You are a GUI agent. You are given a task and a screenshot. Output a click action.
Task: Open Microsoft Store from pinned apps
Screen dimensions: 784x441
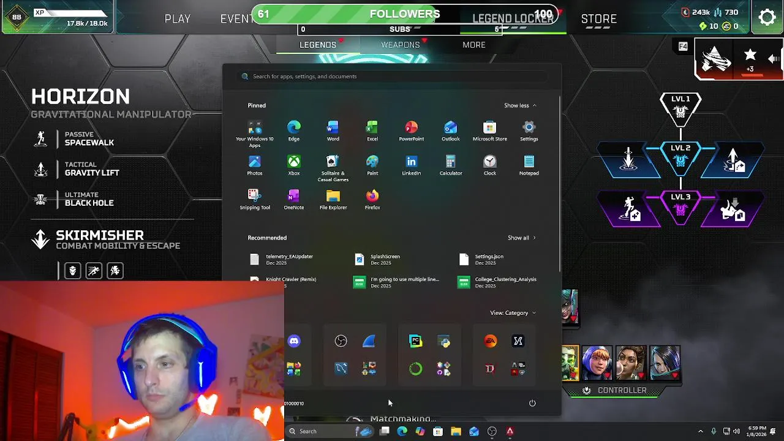click(x=489, y=130)
